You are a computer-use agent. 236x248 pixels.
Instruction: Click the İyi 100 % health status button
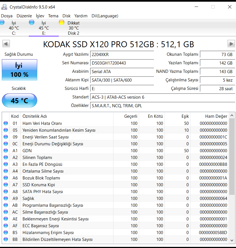(x=19, y=70)
